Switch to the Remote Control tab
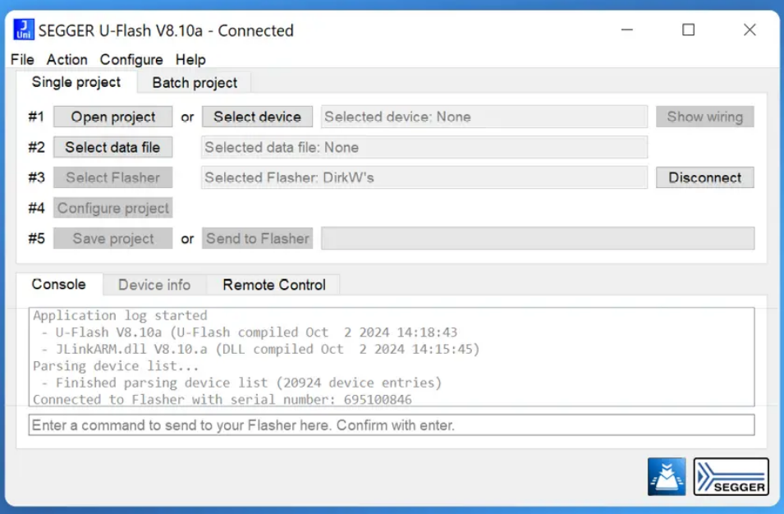The image size is (784, 514). point(274,285)
